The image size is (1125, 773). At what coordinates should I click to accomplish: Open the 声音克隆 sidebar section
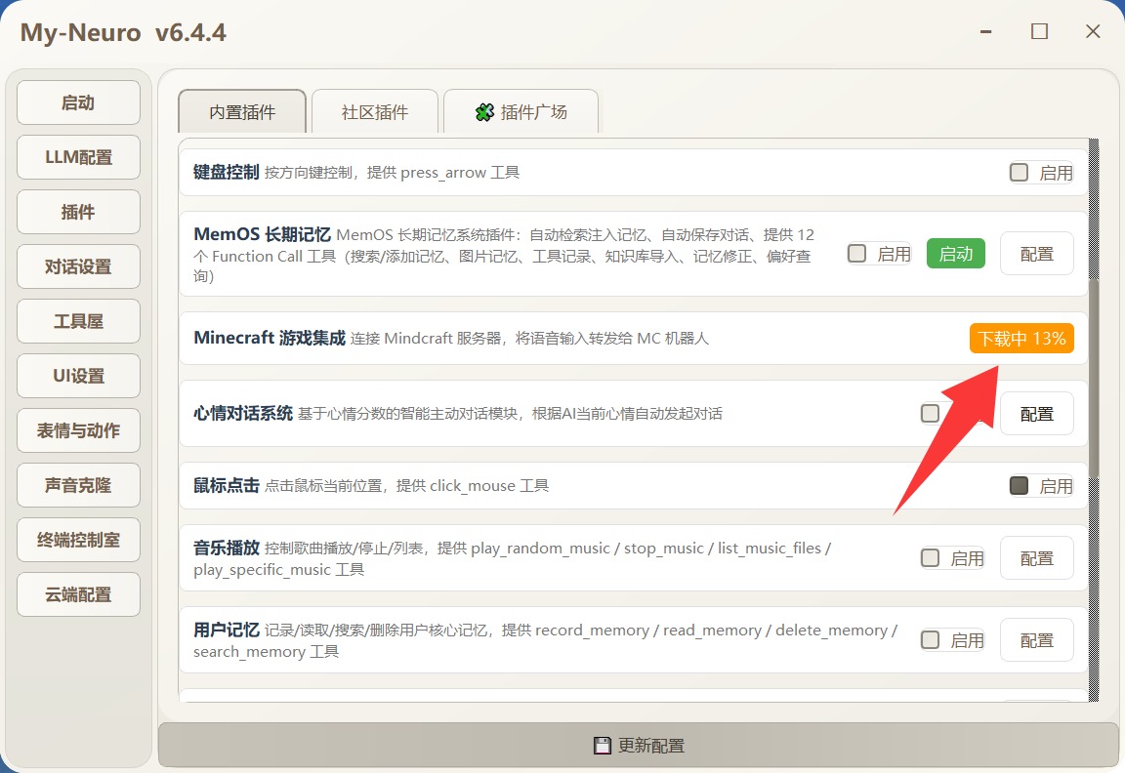click(x=79, y=485)
